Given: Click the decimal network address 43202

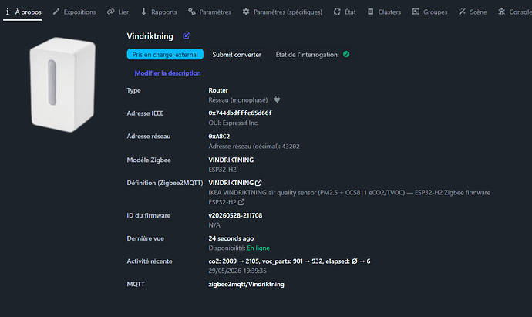Looking at the screenshot, I should [x=291, y=147].
